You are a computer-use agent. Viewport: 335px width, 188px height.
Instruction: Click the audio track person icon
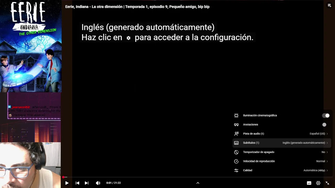[236, 134]
